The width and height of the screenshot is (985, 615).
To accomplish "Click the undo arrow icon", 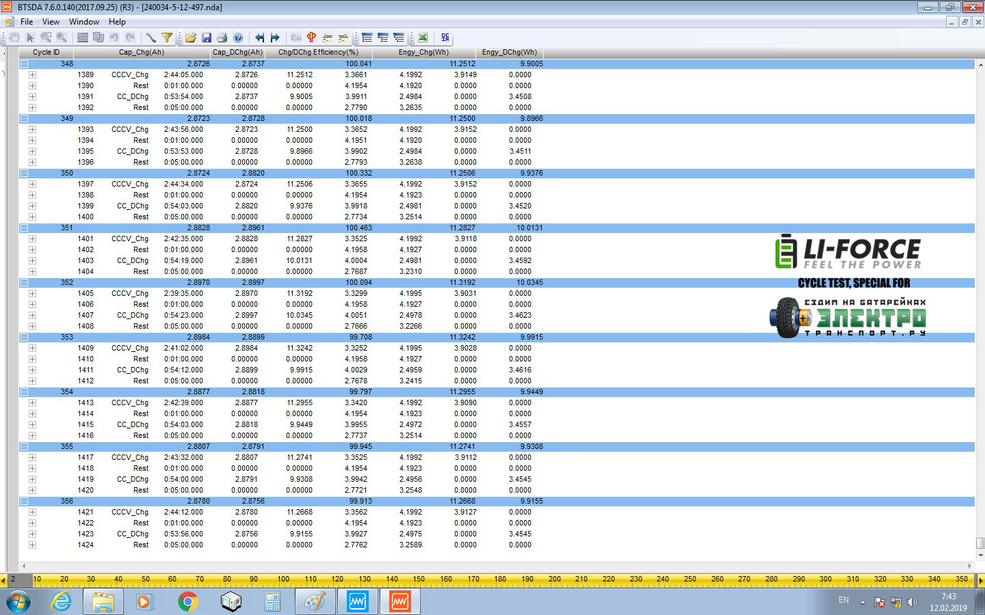I will tap(114, 38).
